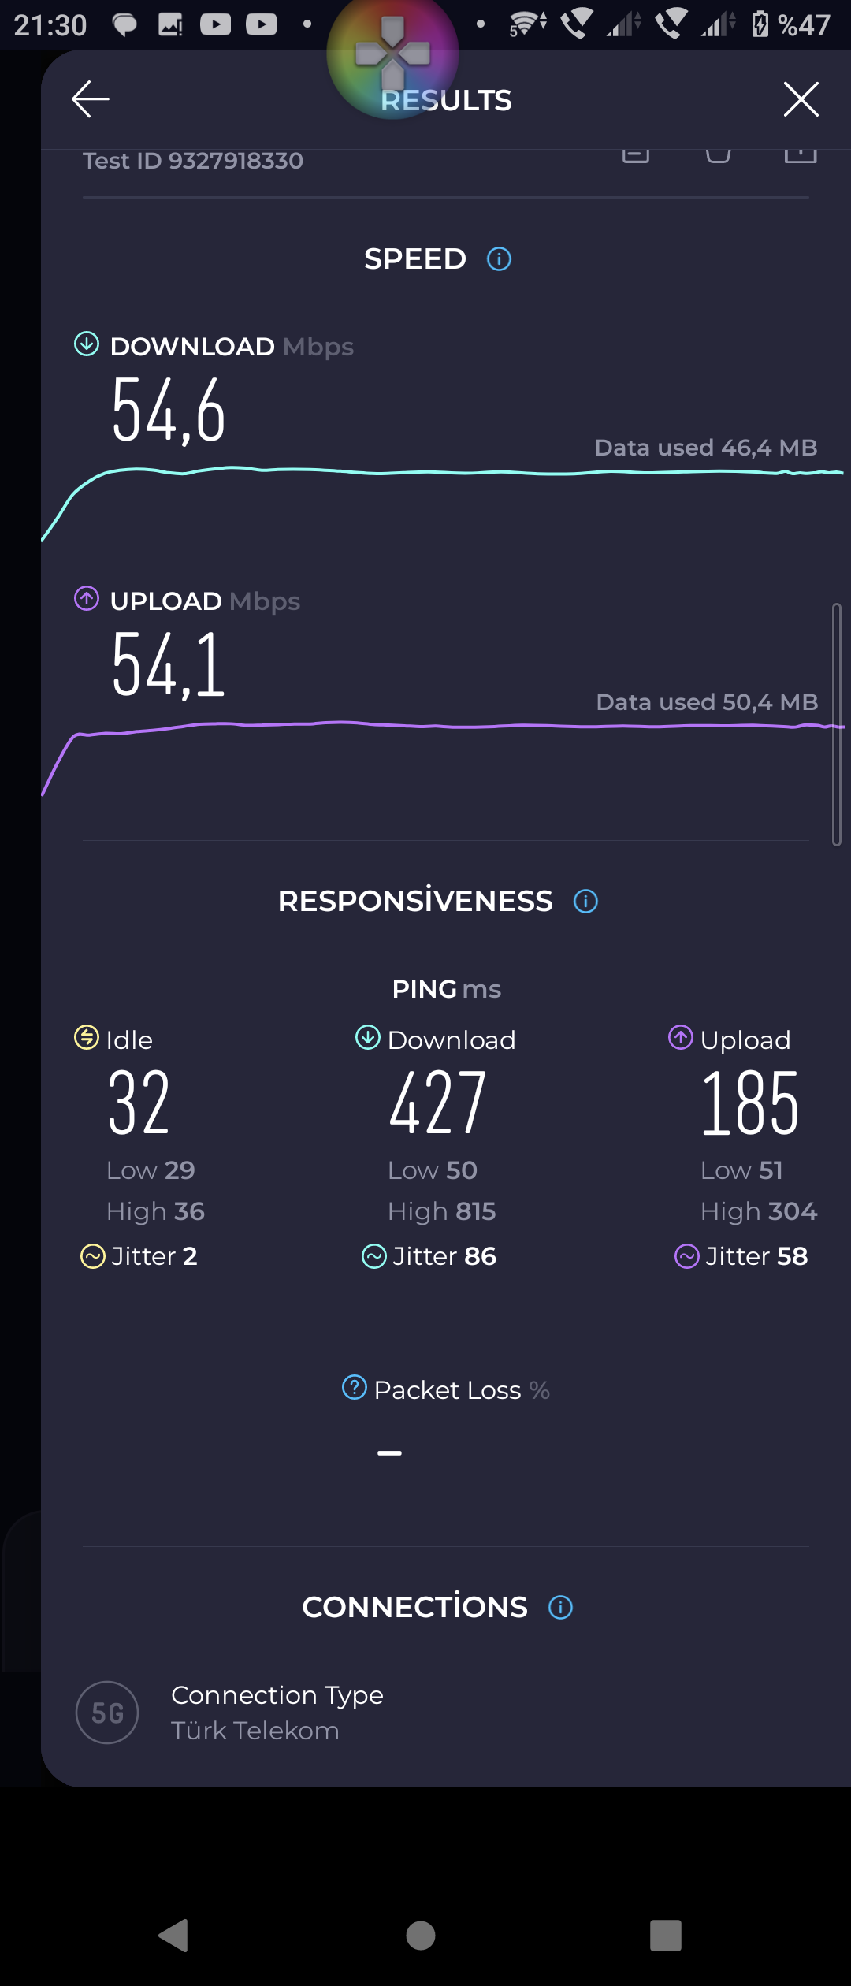The height and width of the screenshot is (1986, 851).
Task: Tap the Packet Loss question mark icon
Action: coord(355,1387)
